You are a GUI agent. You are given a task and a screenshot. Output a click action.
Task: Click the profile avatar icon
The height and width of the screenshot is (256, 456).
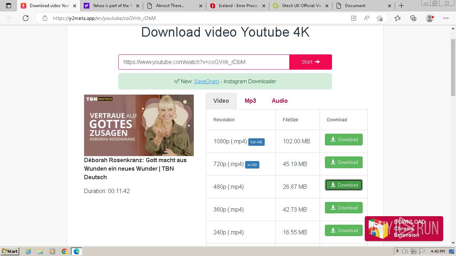coord(430,18)
